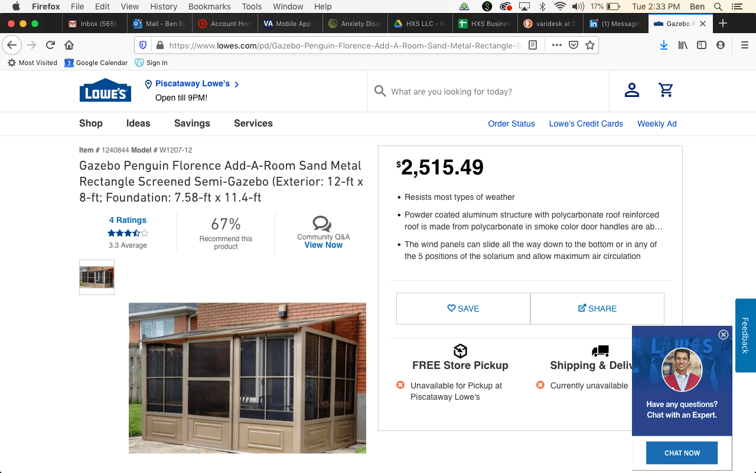This screenshot has width=756, height=473.
Task: Reload the page
Action: coord(51,45)
